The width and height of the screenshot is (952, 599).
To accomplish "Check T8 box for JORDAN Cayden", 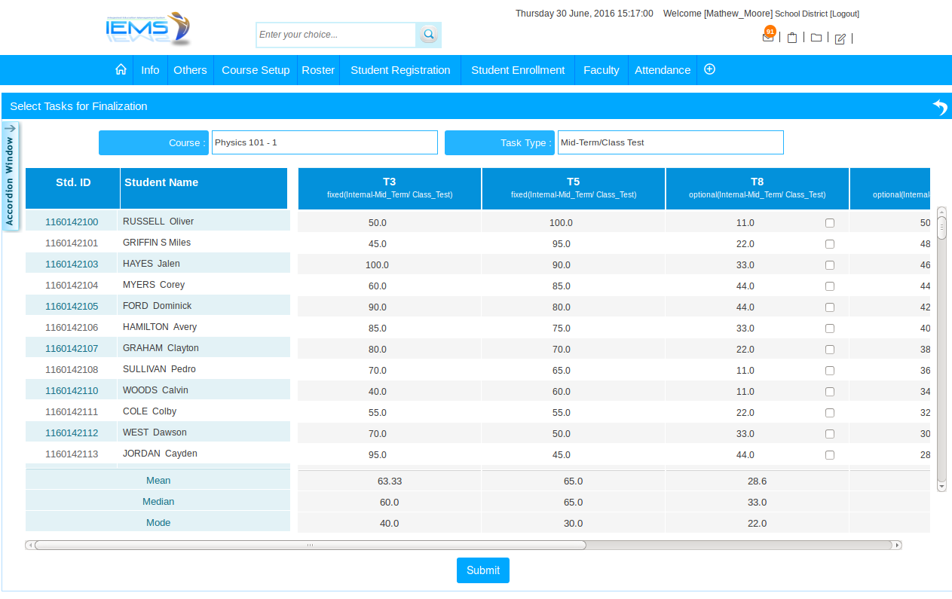I will coord(830,455).
